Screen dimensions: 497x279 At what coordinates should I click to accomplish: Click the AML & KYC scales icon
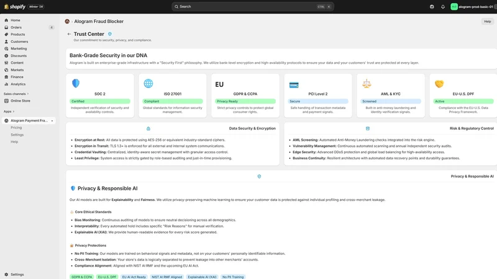pyautogui.click(x=367, y=84)
